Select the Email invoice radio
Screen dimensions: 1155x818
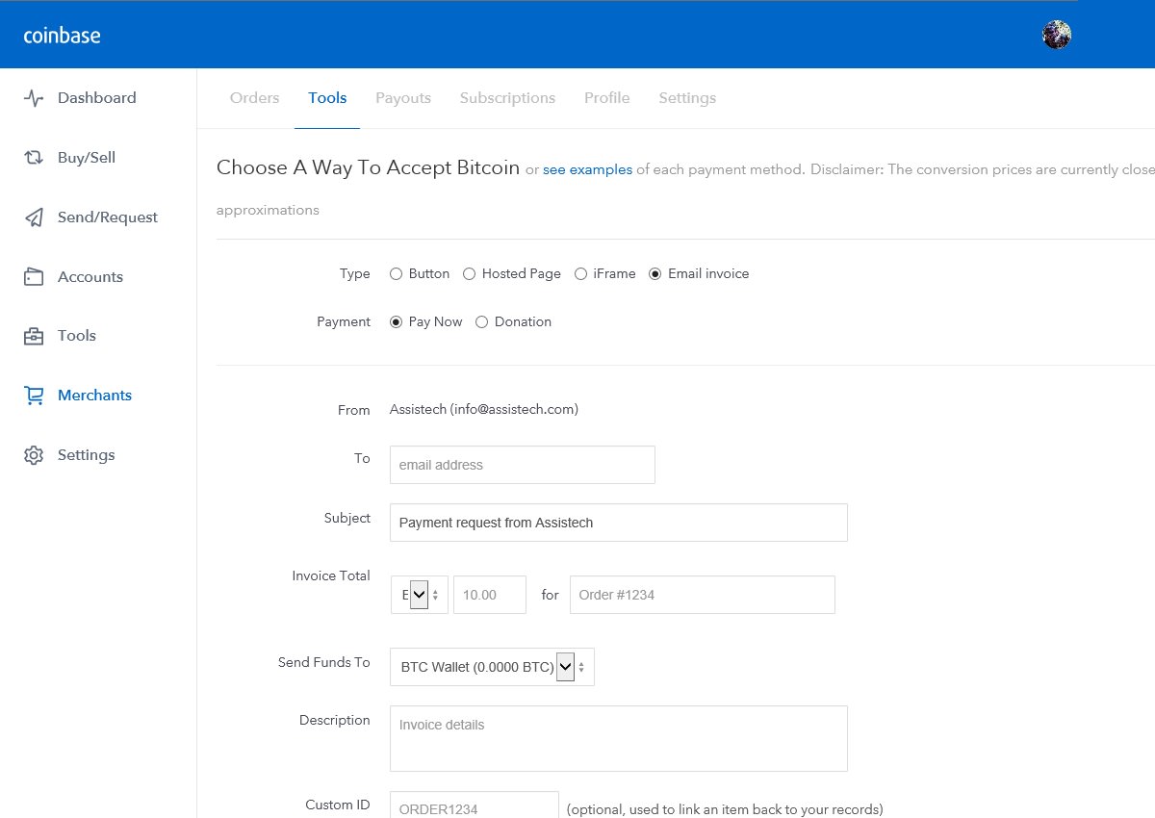point(655,274)
